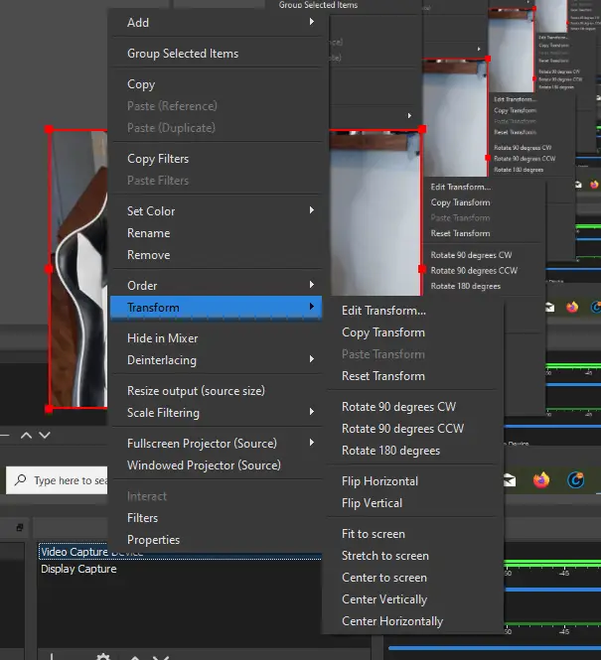This screenshot has width=601, height=660.
Task: Choose Group Selected Items in the large context menu
Action: [x=216, y=54]
